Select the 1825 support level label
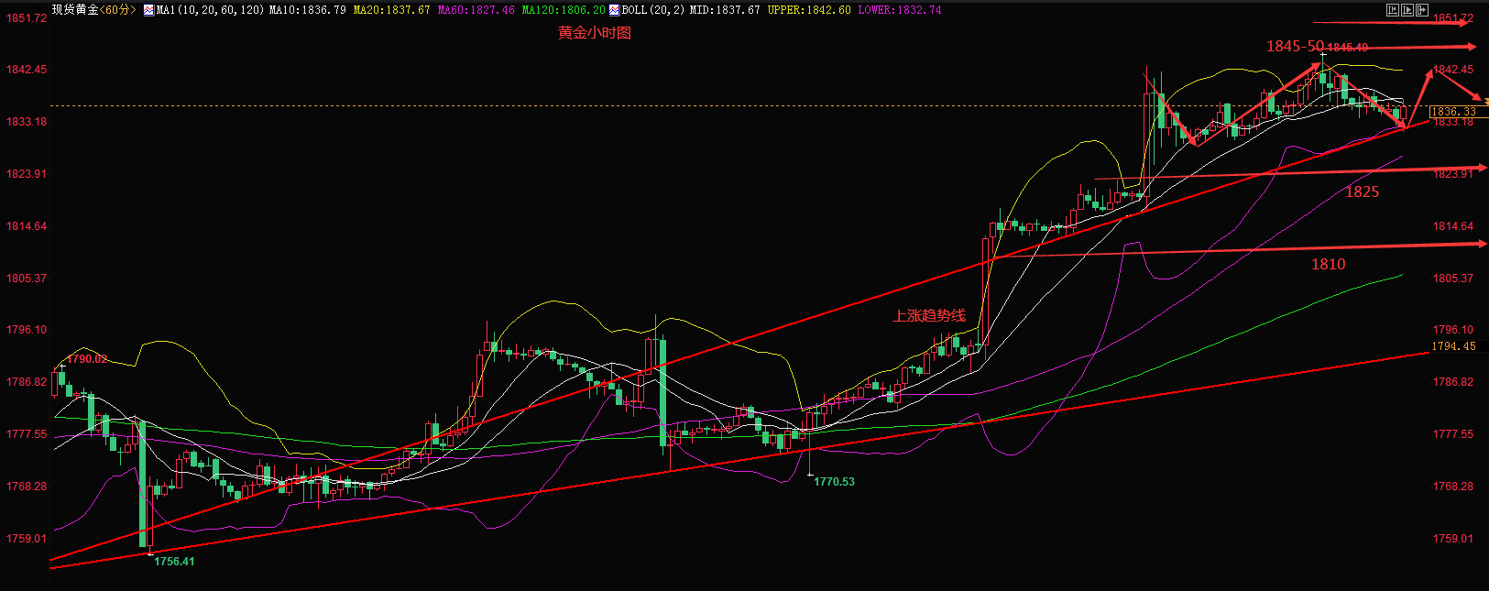Viewport: 1489px width, 591px height. click(1362, 192)
